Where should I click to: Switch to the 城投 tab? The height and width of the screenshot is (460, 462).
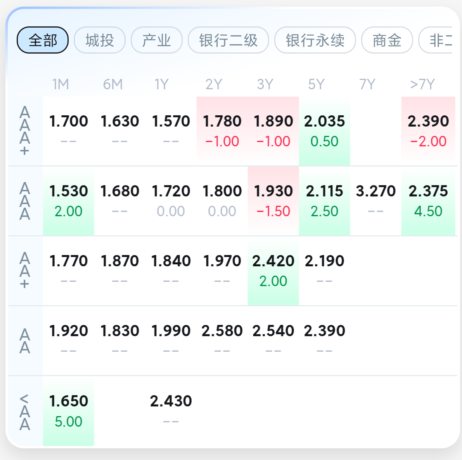(x=100, y=40)
